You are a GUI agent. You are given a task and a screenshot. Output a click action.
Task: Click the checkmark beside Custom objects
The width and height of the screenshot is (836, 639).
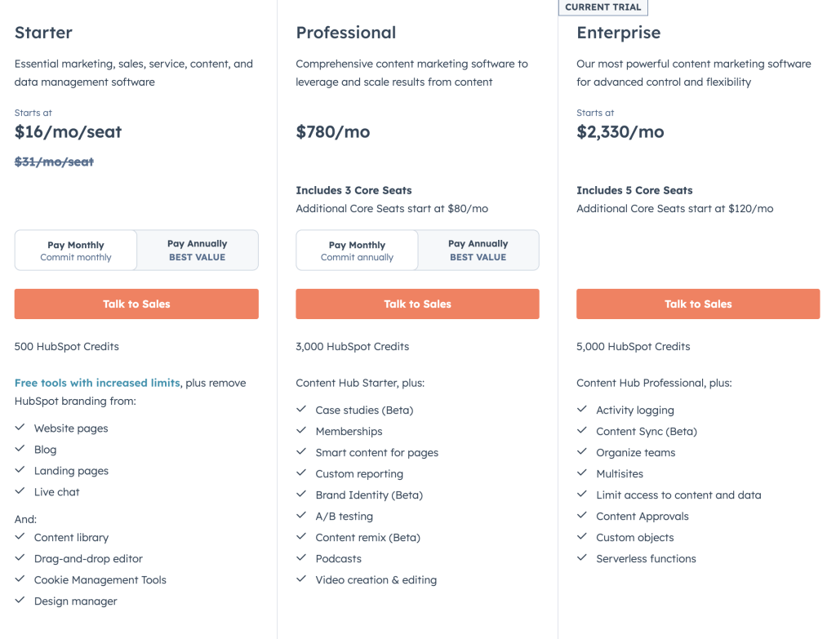pyautogui.click(x=582, y=537)
